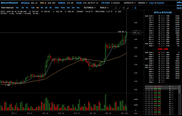The width and height of the screenshot is (182, 116).
Task: Click the Login link
Action: click(x=151, y=3)
